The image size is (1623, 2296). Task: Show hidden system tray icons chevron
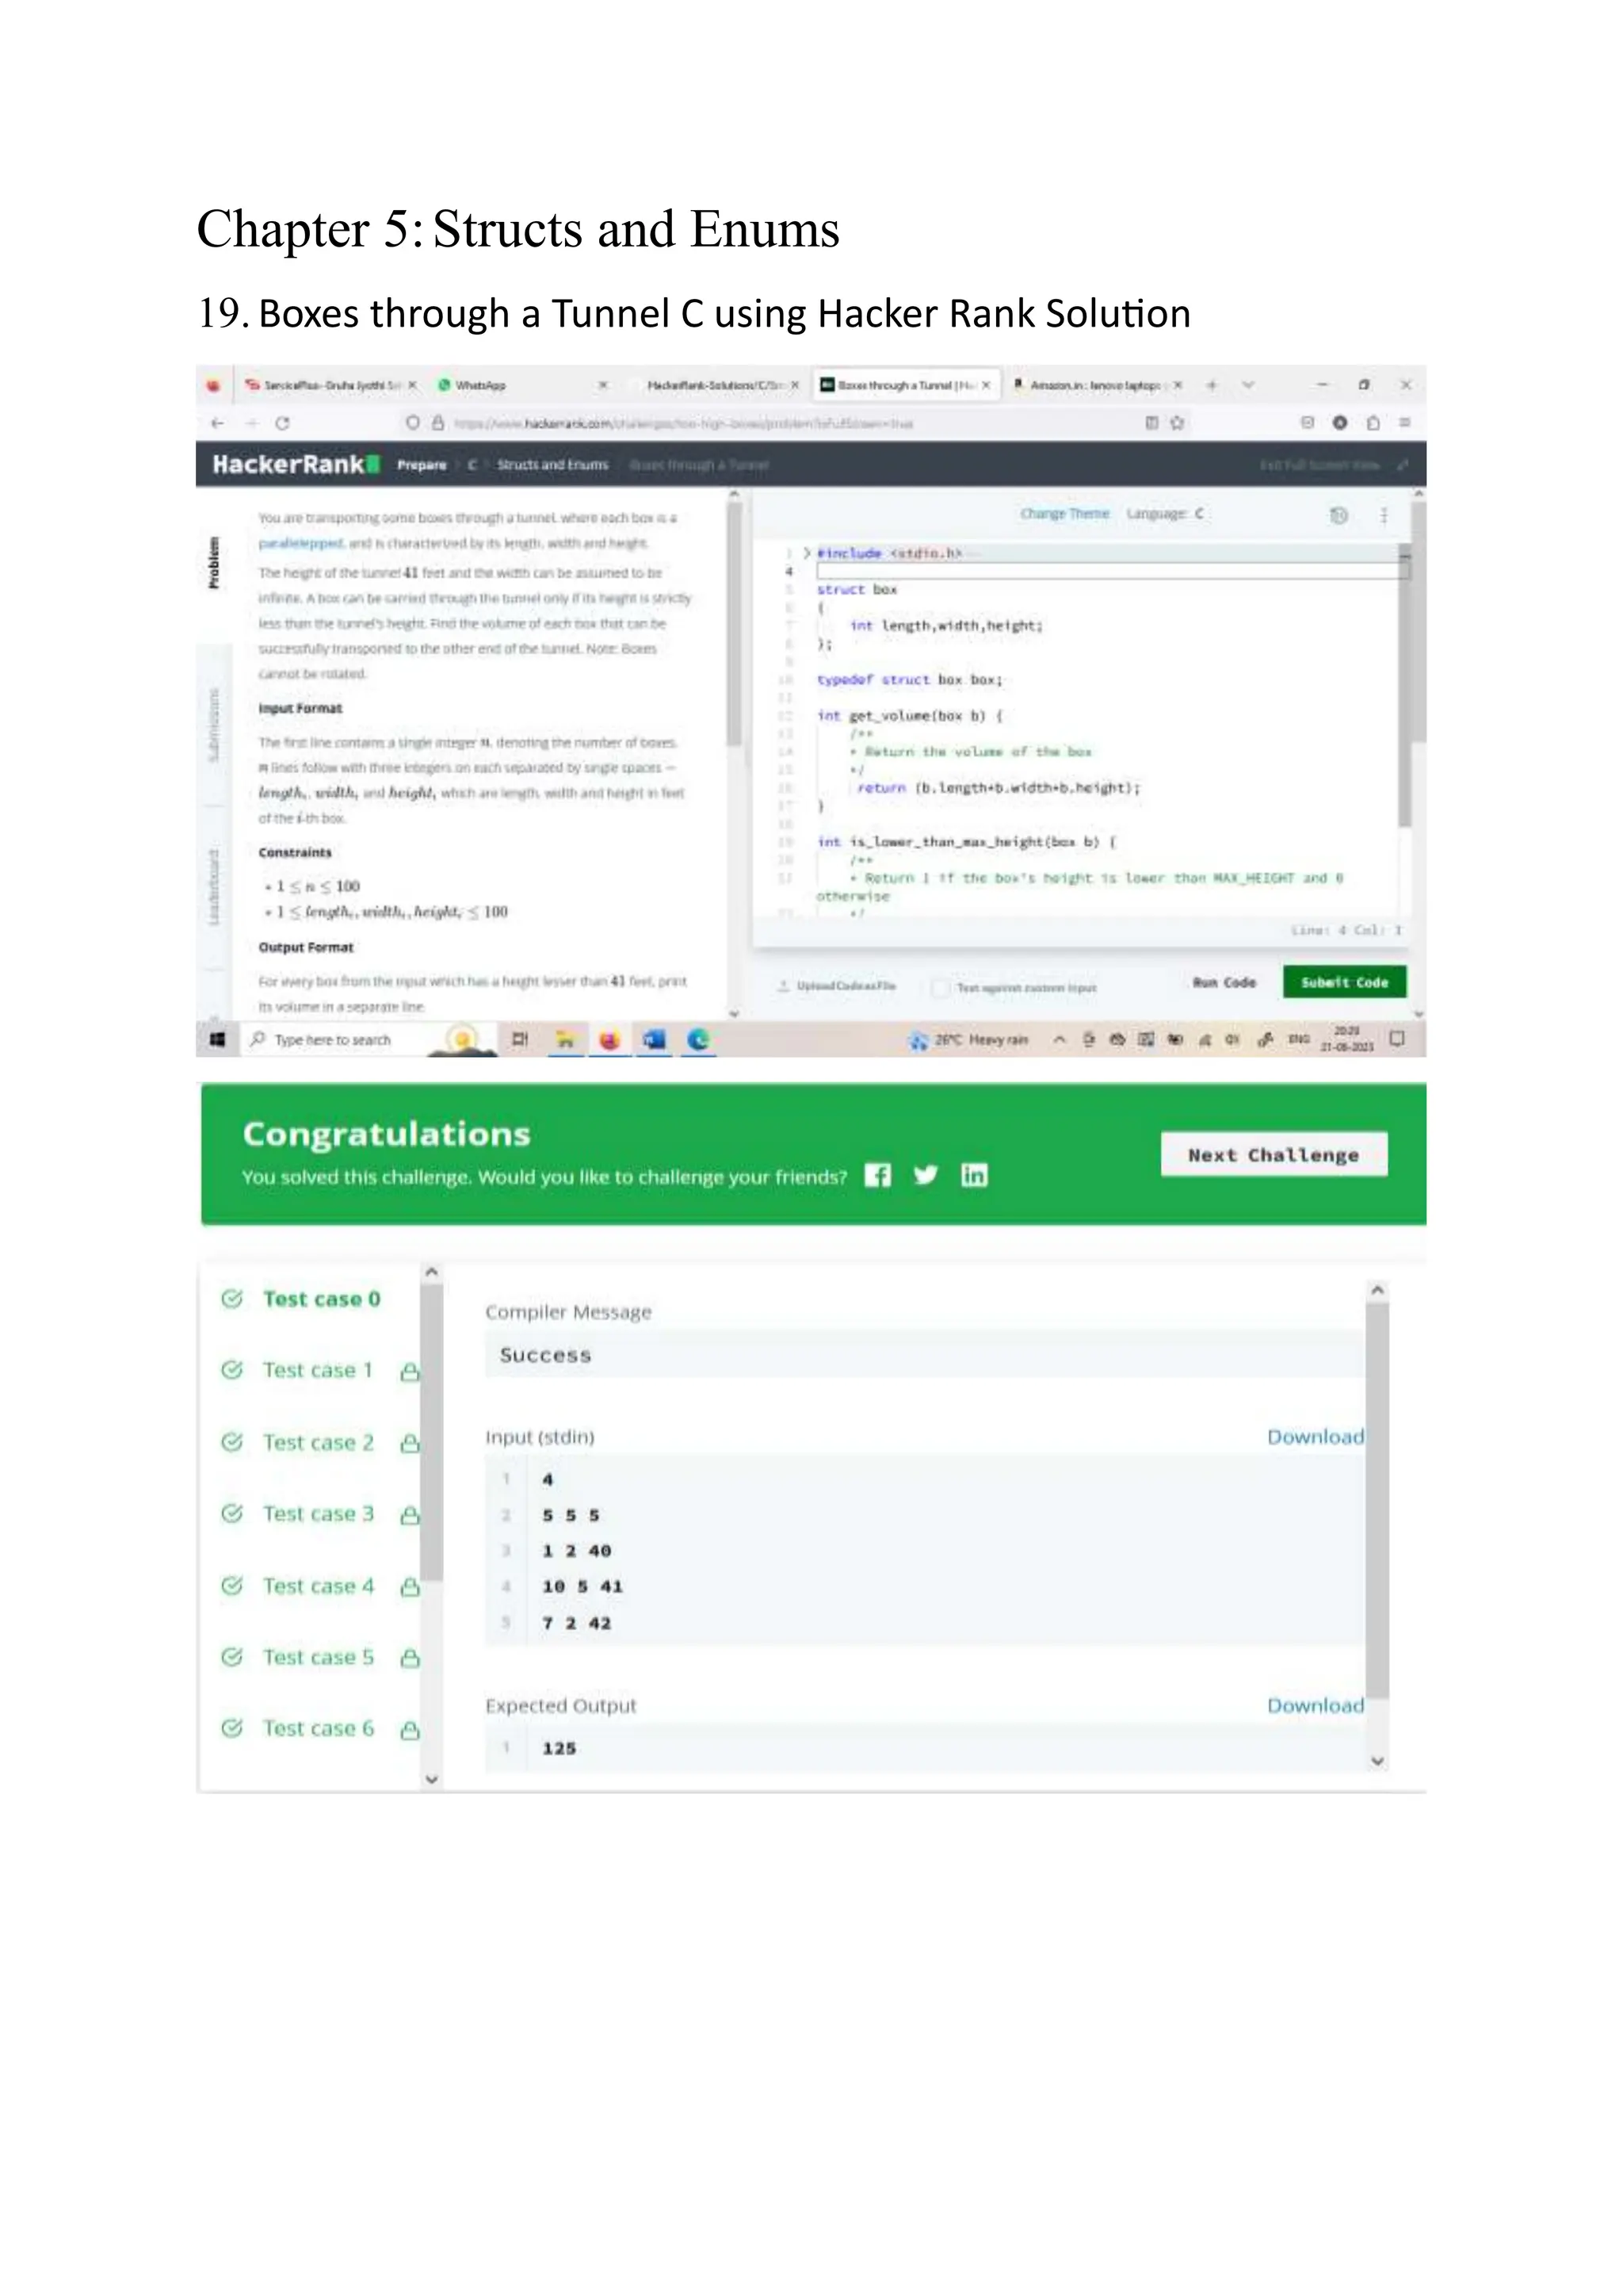(x=1058, y=1040)
